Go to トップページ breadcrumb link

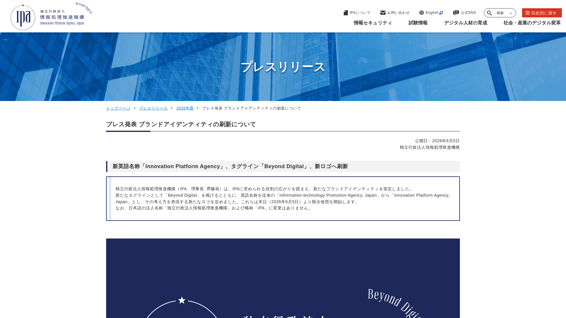point(118,108)
